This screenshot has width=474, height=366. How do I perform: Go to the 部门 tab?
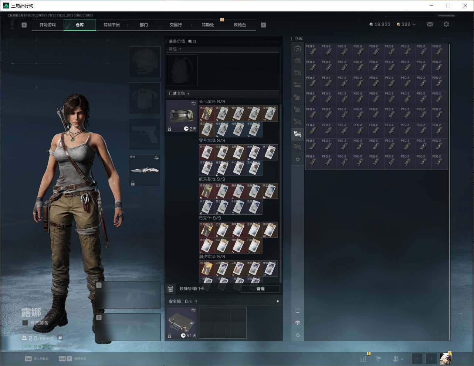pos(144,25)
